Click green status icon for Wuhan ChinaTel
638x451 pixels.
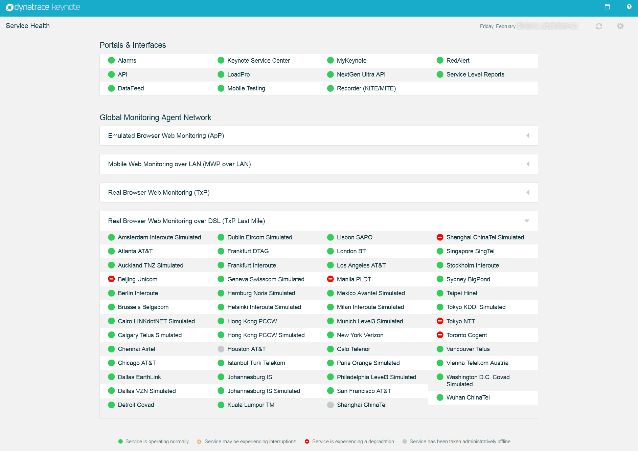coord(440,397)
